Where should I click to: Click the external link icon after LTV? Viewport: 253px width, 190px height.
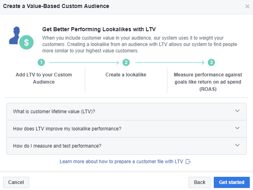click(x=188, y=162)
